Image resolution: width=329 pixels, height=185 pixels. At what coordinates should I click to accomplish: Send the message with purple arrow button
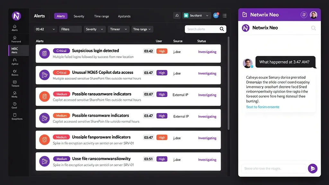click(313, 168)
